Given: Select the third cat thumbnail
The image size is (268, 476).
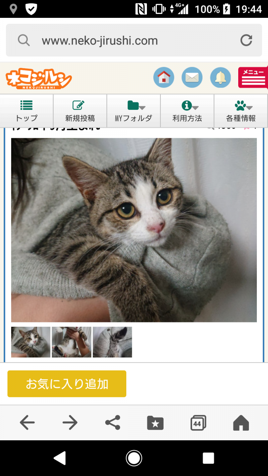Looking at the screenshot, I should (112, 342).
